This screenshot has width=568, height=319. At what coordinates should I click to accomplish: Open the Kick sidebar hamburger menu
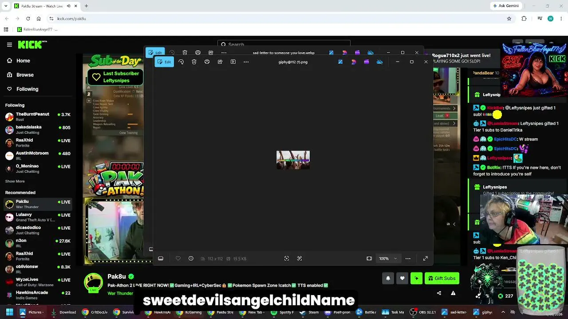pyautogui.click(x=9, y=45)
